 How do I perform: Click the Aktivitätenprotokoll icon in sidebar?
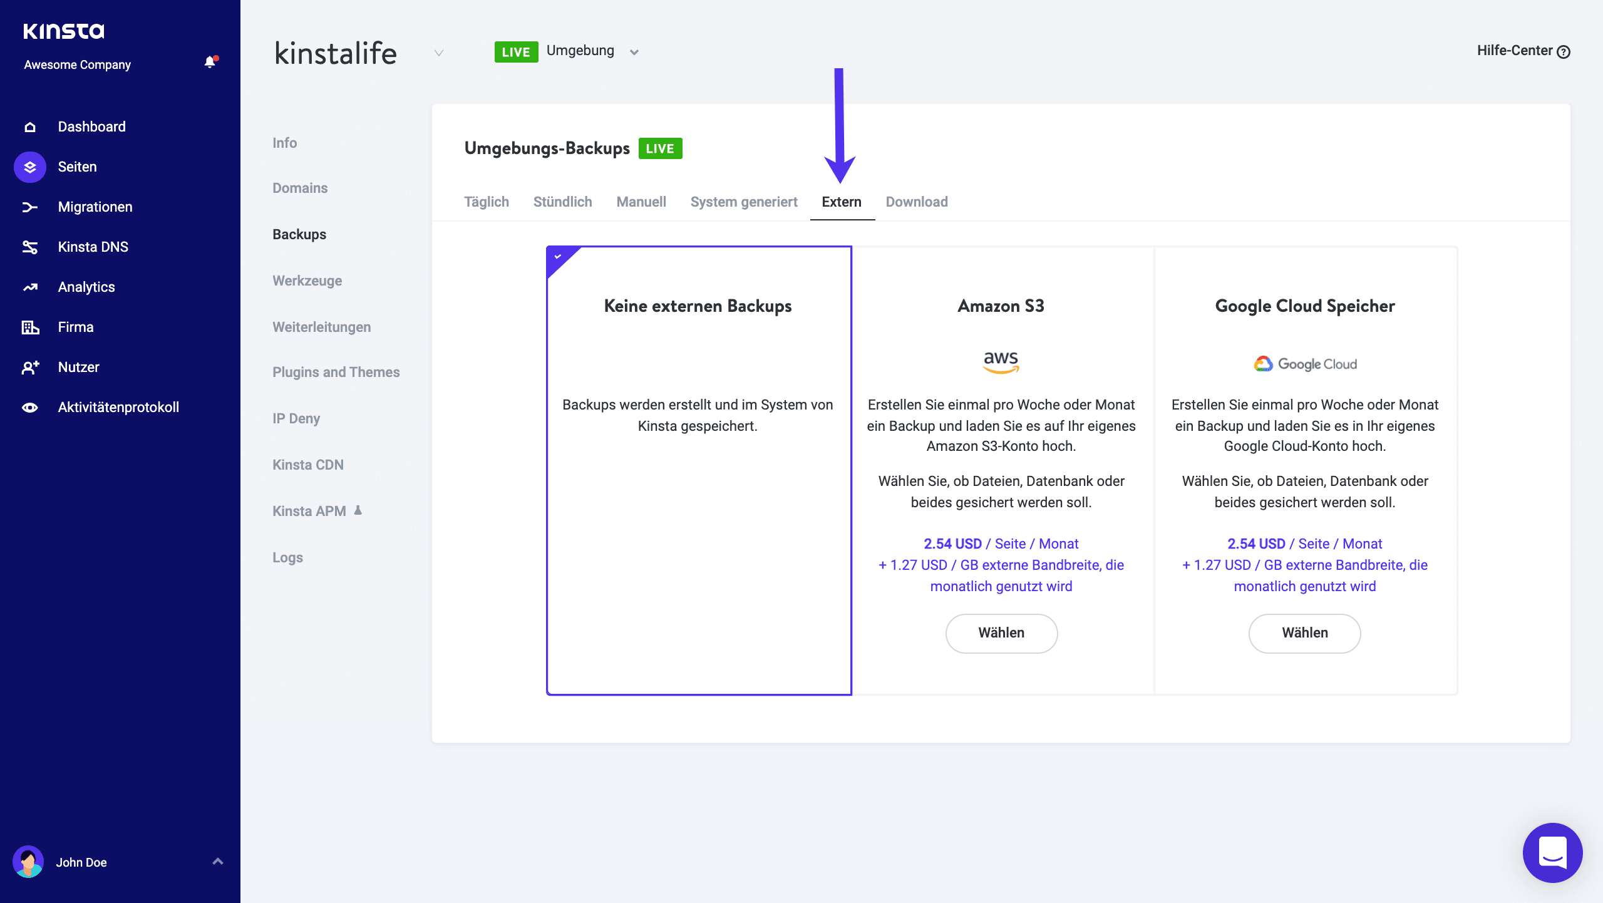[x=31, y=408]
